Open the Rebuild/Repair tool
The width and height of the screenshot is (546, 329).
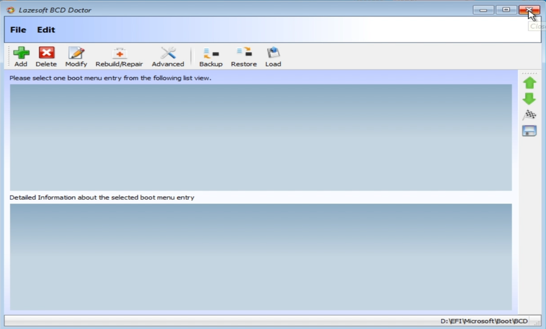tap(119, 53)
